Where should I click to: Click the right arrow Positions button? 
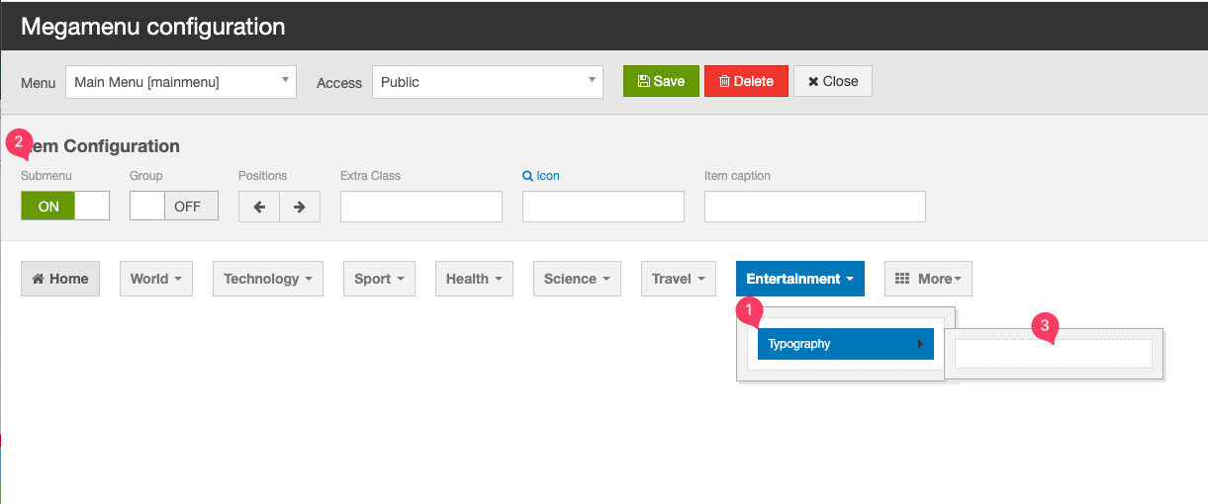(x=300, y=207)
